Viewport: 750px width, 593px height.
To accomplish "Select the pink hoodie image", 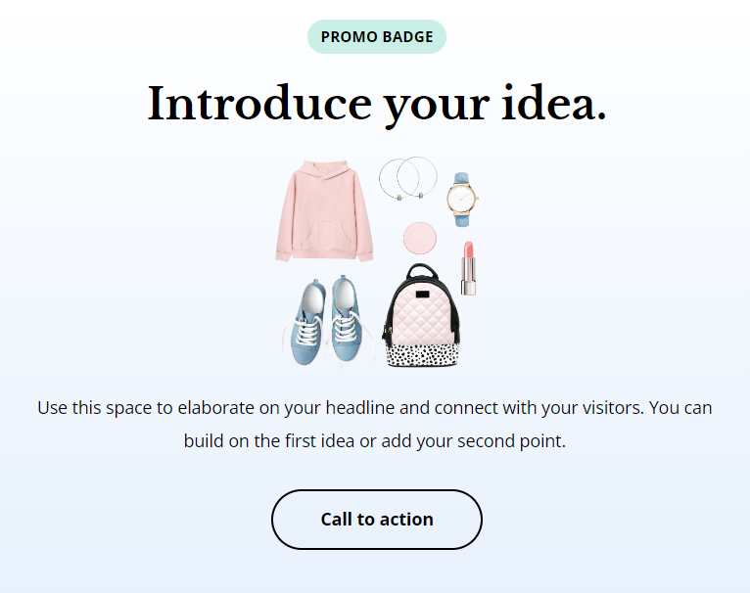I will pyautogui.click(x=324, y=211).
